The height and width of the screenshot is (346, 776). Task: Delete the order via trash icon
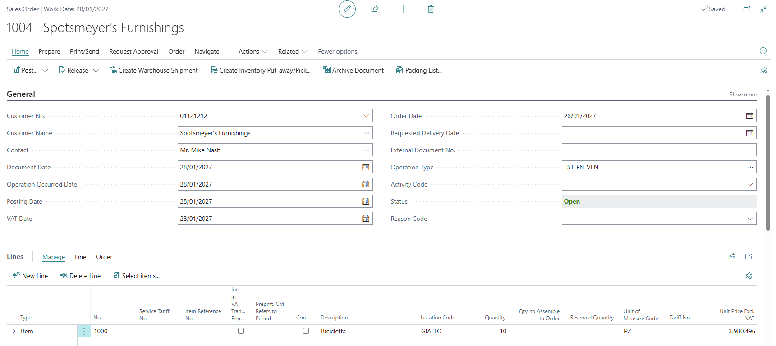pos(431,9)
